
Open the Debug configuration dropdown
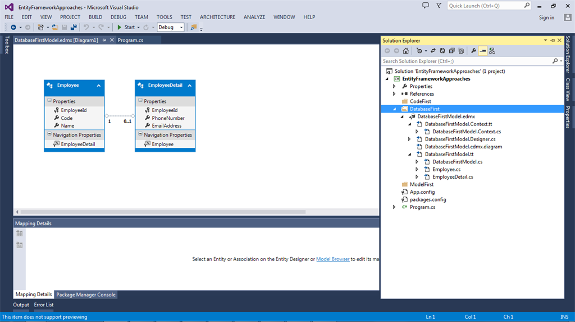tap(181, 27)
